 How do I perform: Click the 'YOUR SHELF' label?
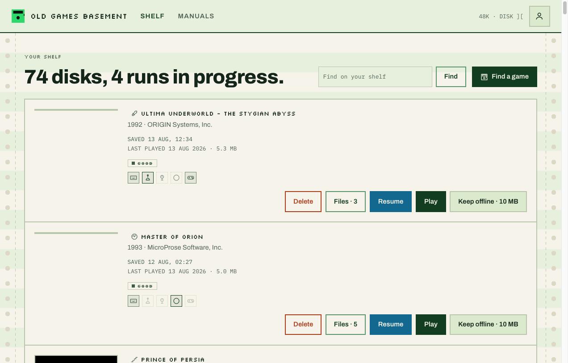click(43, 57)
